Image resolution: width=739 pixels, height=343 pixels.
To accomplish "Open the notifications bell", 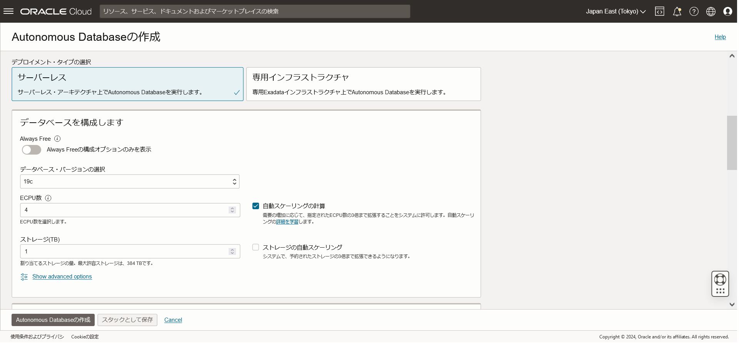I will tap(677, 12).
